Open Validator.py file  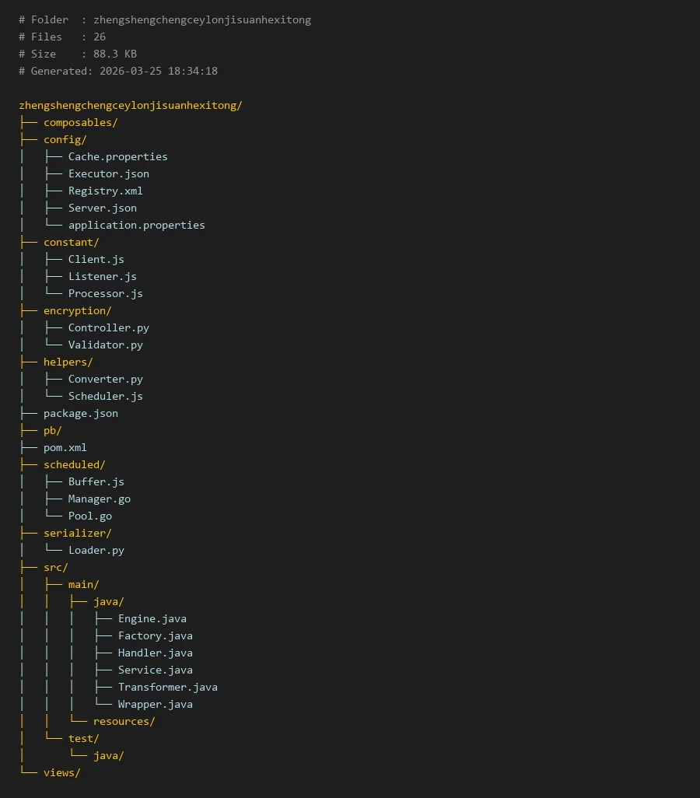[105, 345]
